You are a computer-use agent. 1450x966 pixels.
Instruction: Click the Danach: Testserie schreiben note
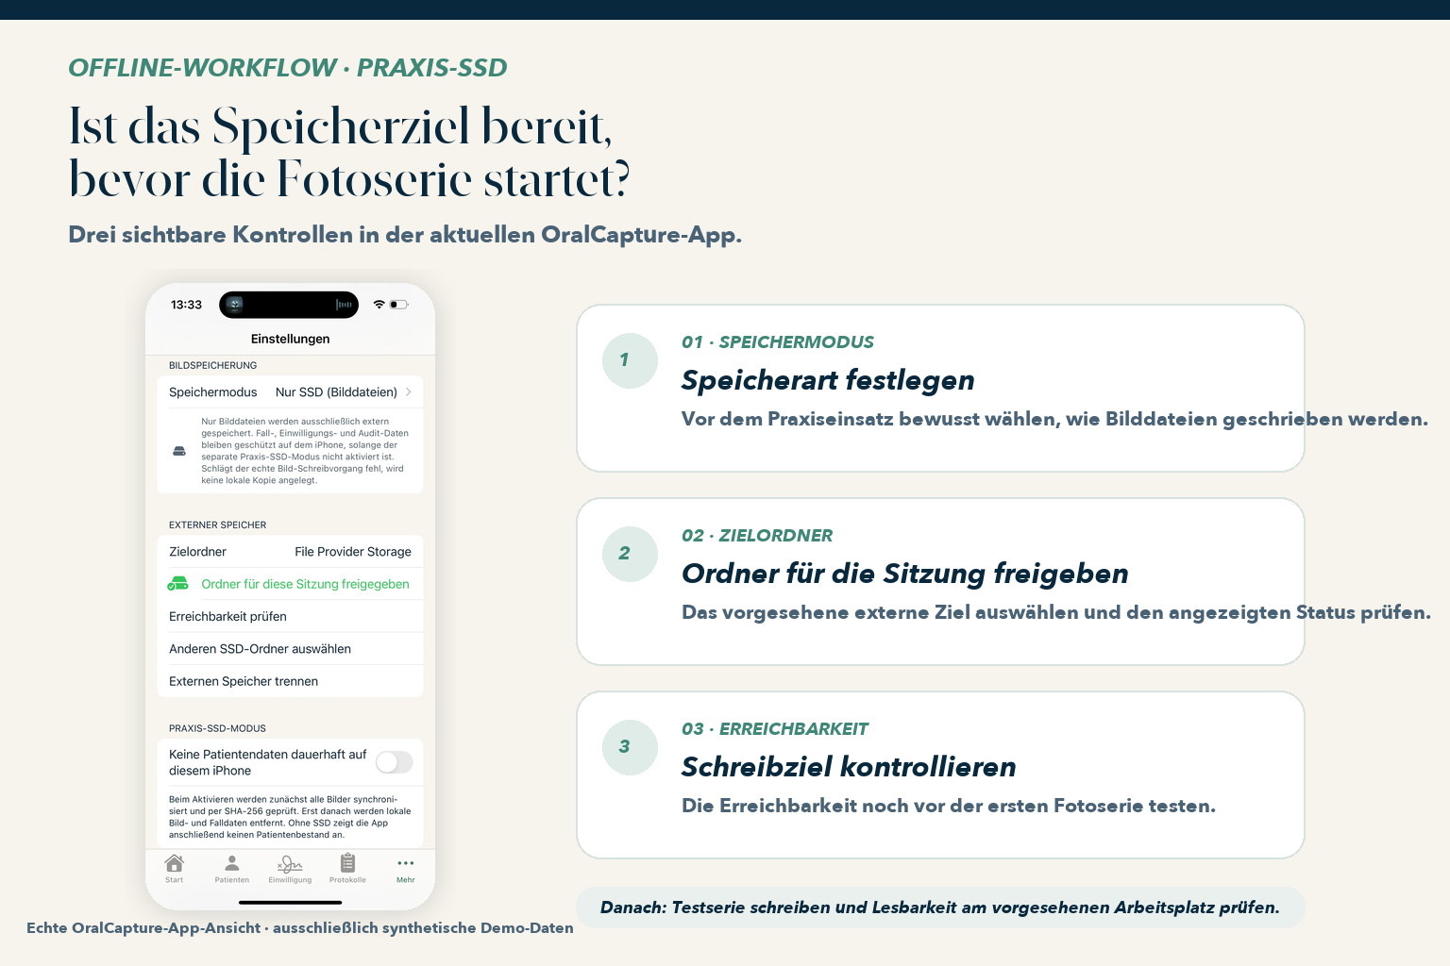(x=939, y=908)
